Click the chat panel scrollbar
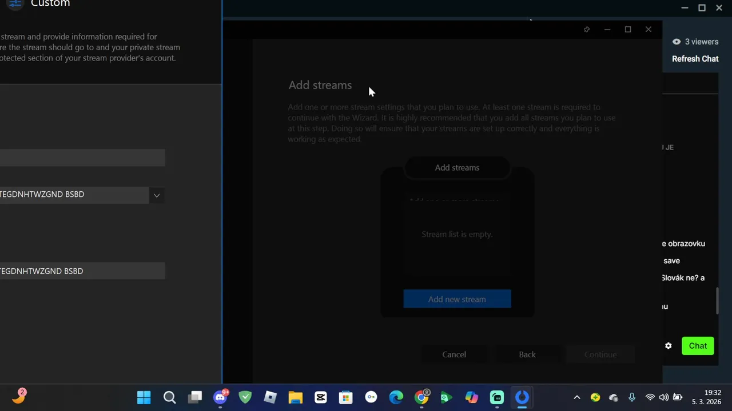 (717, 301)
